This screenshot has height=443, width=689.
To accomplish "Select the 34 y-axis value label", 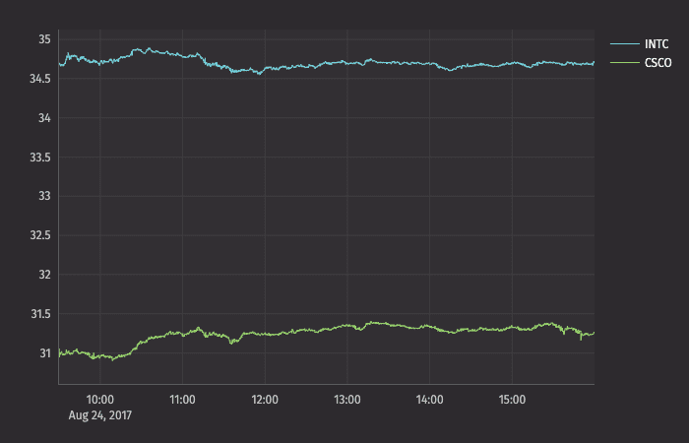I will pos(44,118).
